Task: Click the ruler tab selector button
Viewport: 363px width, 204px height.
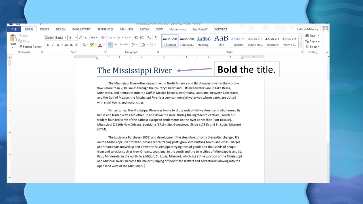Action: pos(9,57)
